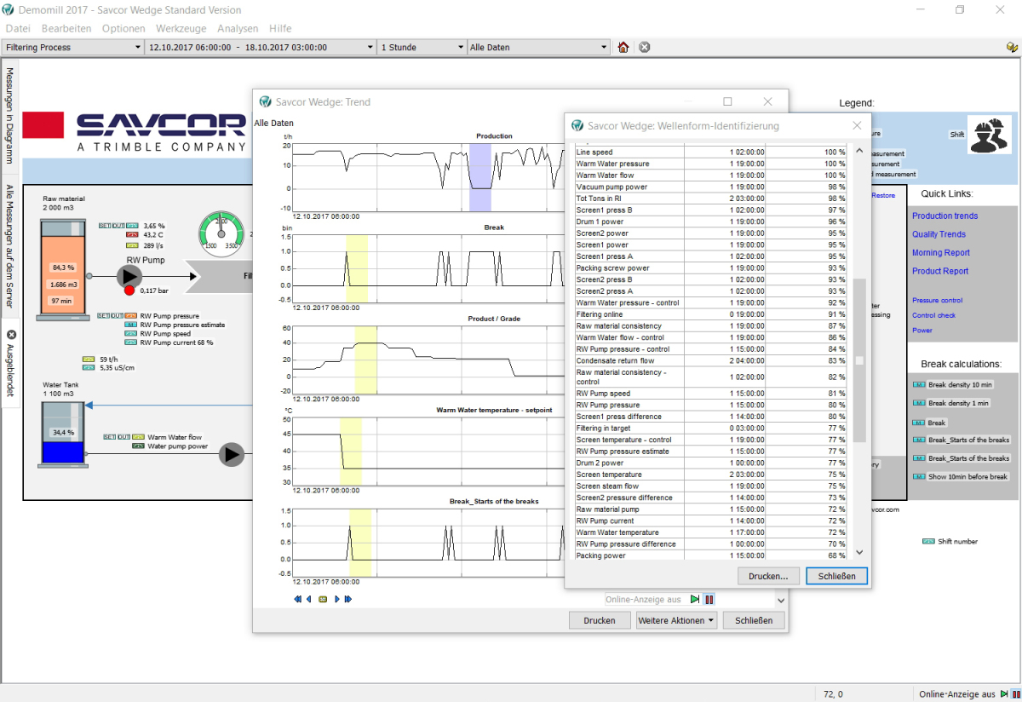Click the Trend window scroll down arrow
Viewport: 1022px width, 702px height.
(x=781, y=600)
